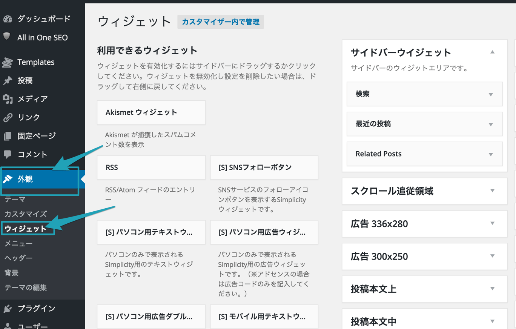Select the [S] SNSフォローボタン widget
Viewport: 516px width, 329px height.
pyautogui.click(x=264, y=168)
